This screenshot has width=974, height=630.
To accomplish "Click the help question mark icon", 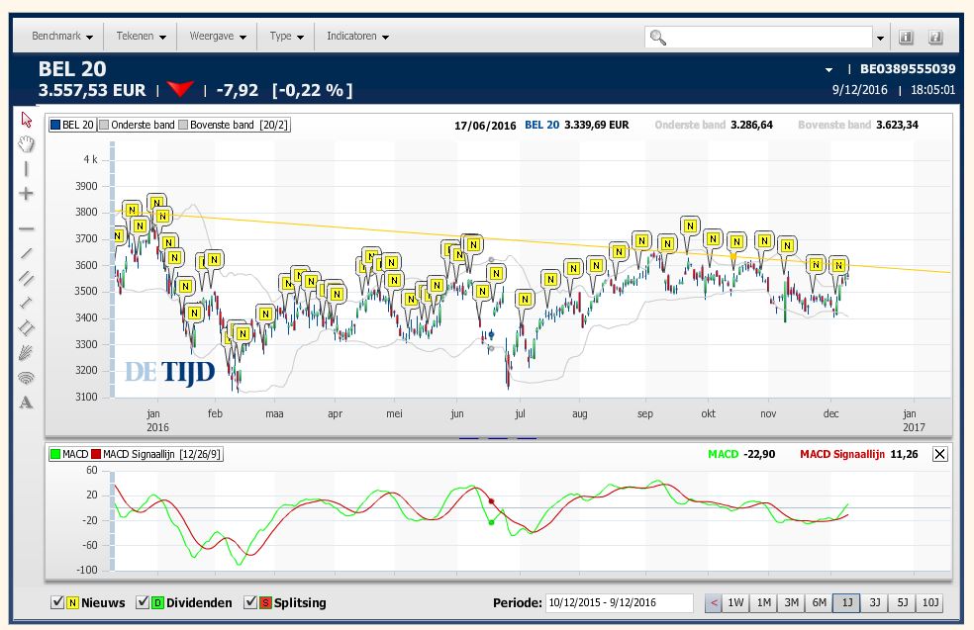I will [935, 38].
